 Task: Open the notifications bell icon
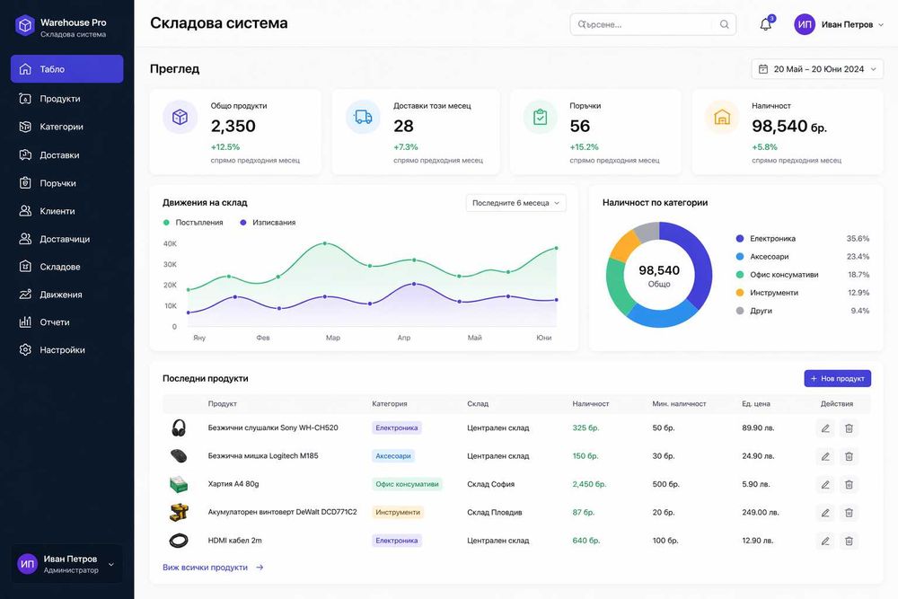[766, 24]
